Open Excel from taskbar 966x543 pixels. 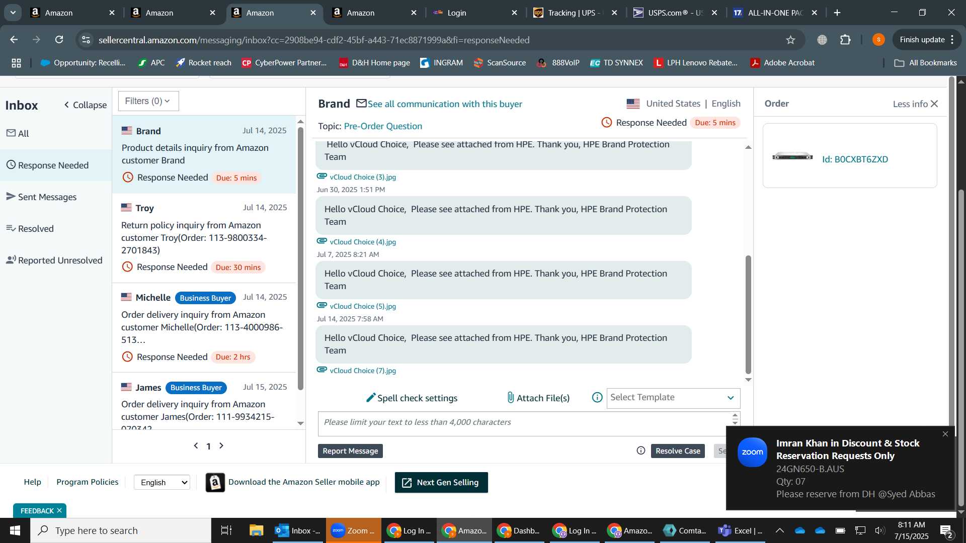click(740, 530)
